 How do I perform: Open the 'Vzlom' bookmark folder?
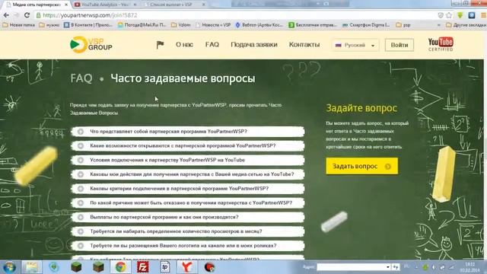coord(181,25)
